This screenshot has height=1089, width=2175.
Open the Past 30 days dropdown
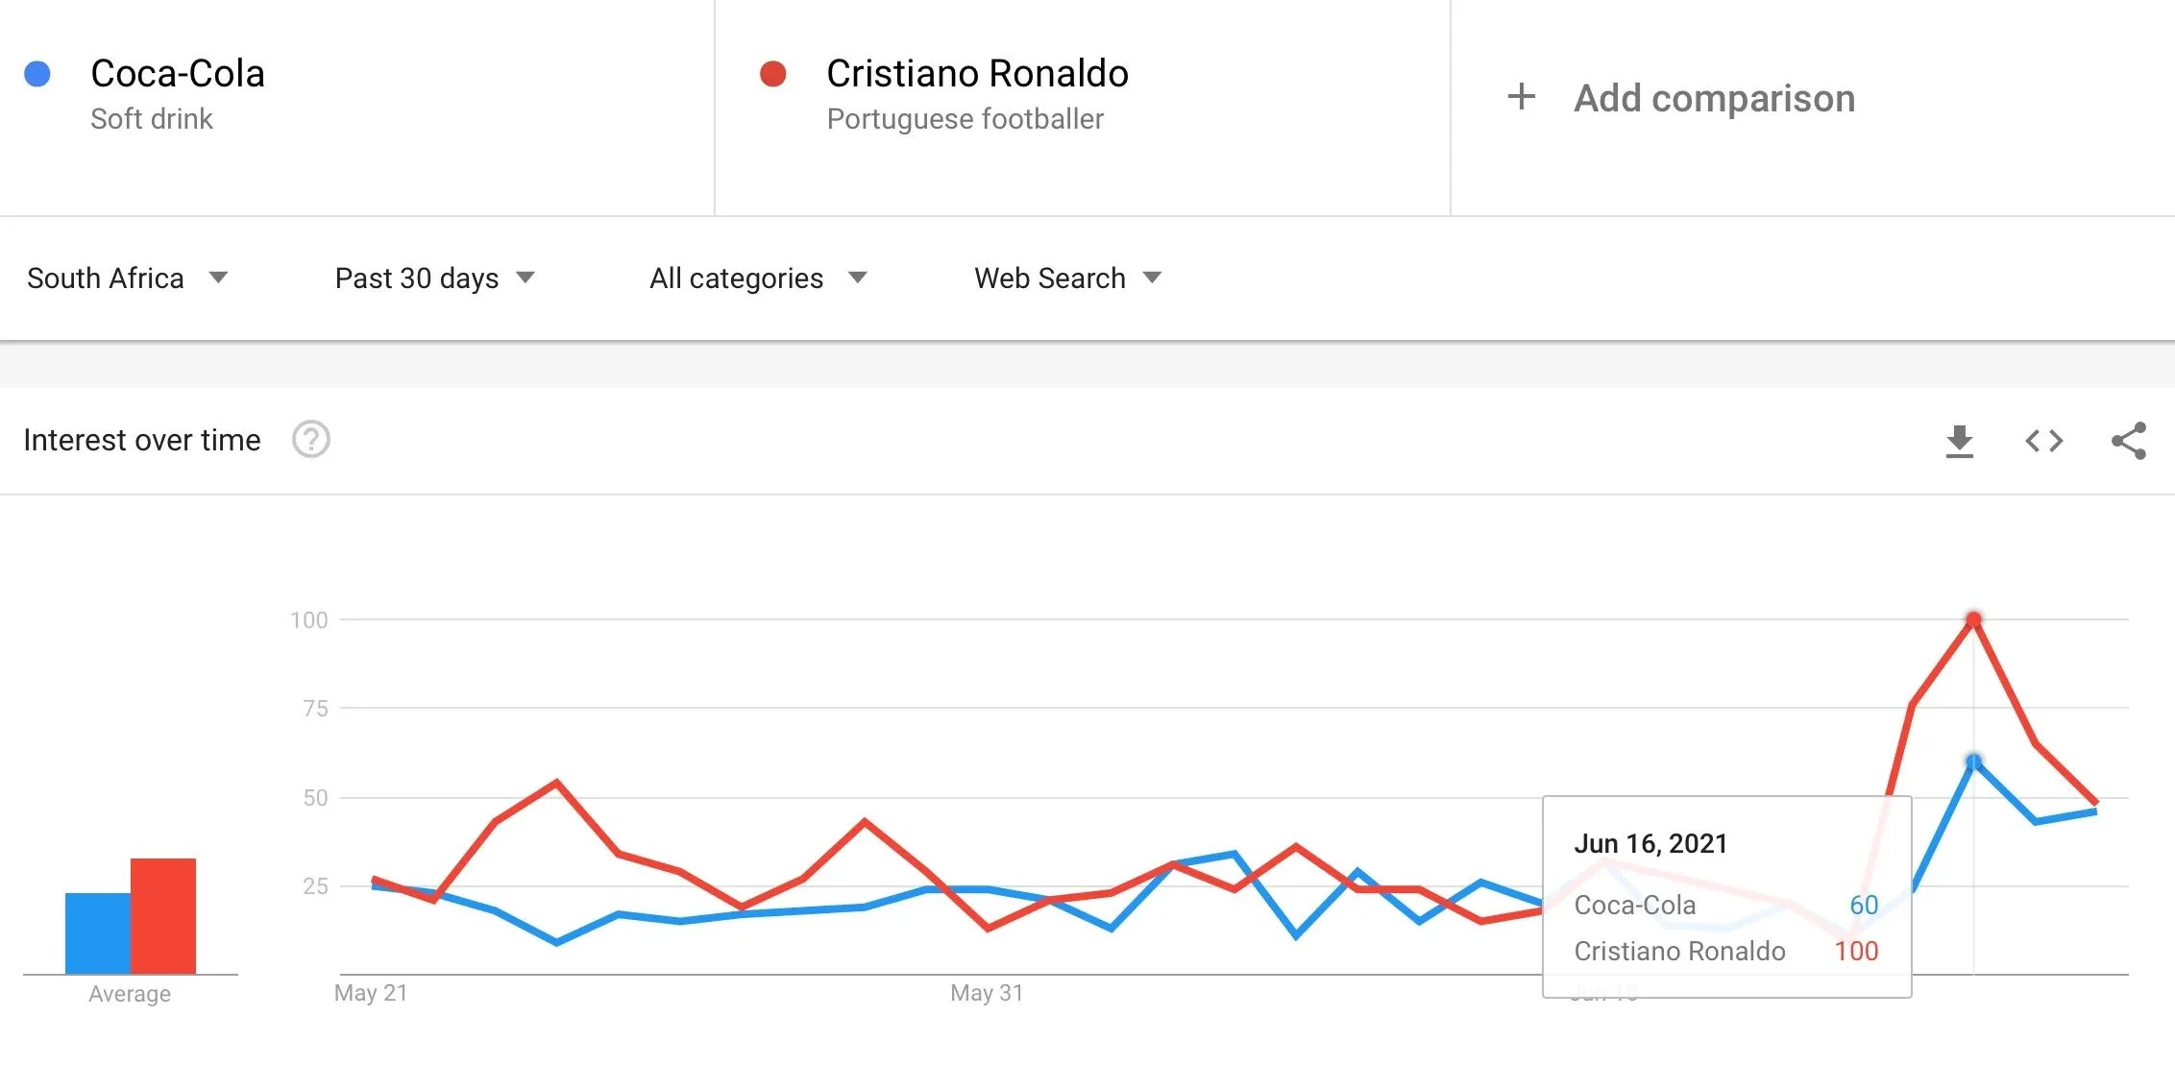click(x=434, y=278)
